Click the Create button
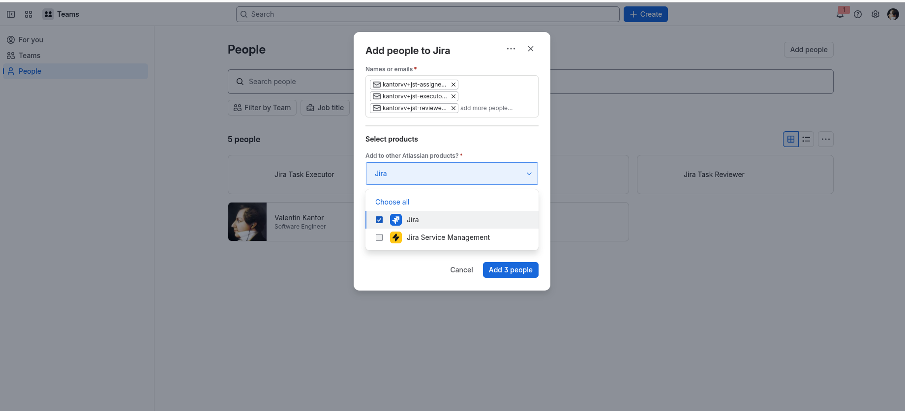Image resolution: width=905 pixels, height=411 pixels. (x=646, y=14)
